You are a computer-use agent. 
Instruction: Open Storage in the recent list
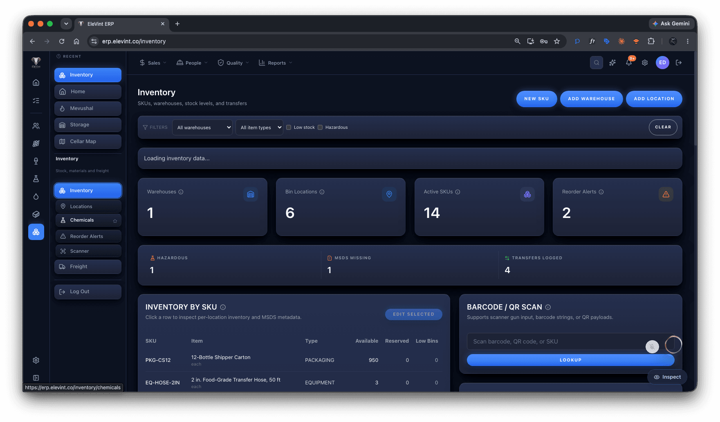[88, 125]
